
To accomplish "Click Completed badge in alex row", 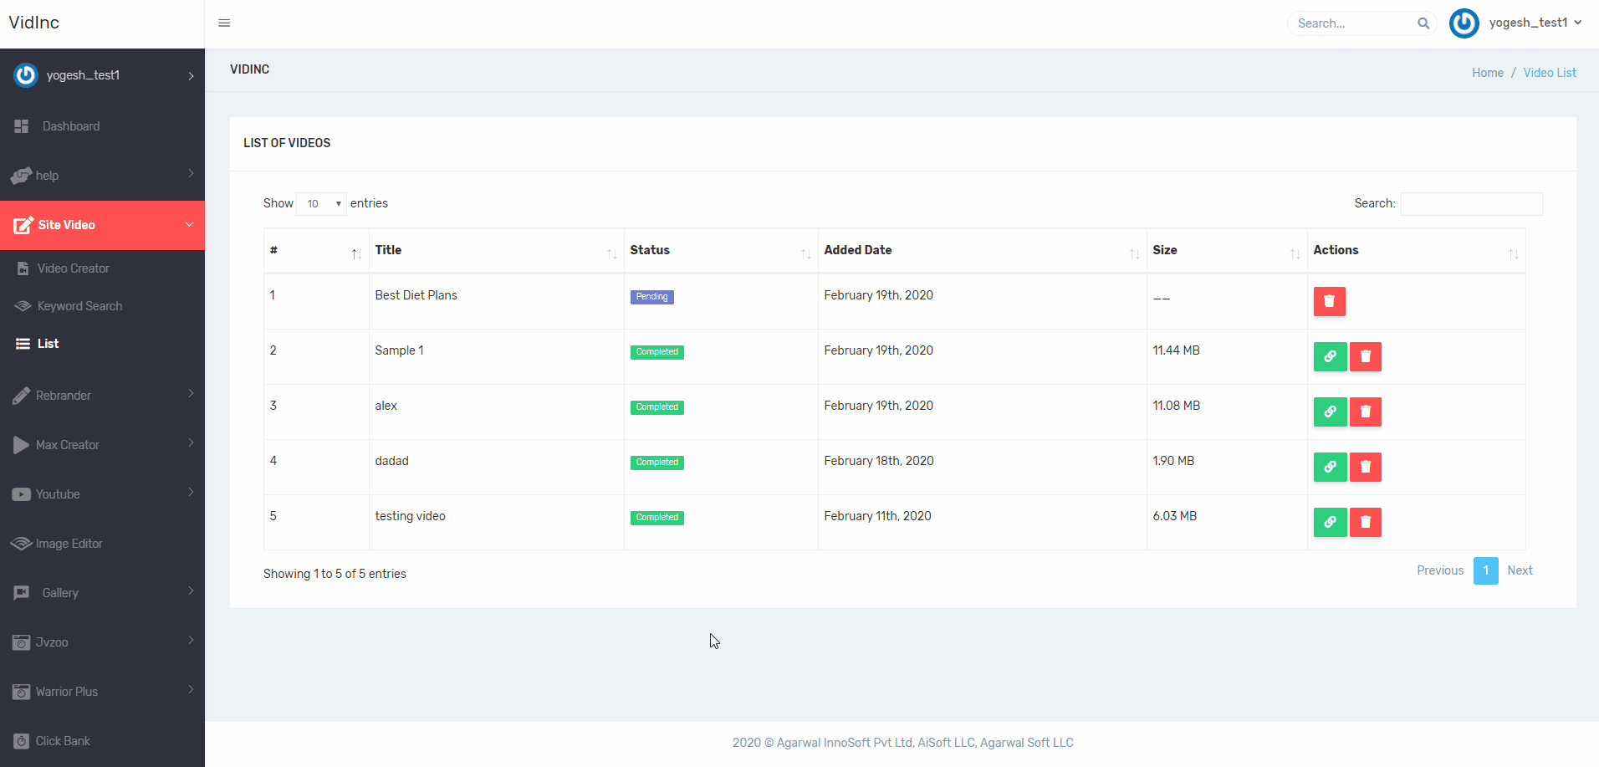I will (656, 407).
